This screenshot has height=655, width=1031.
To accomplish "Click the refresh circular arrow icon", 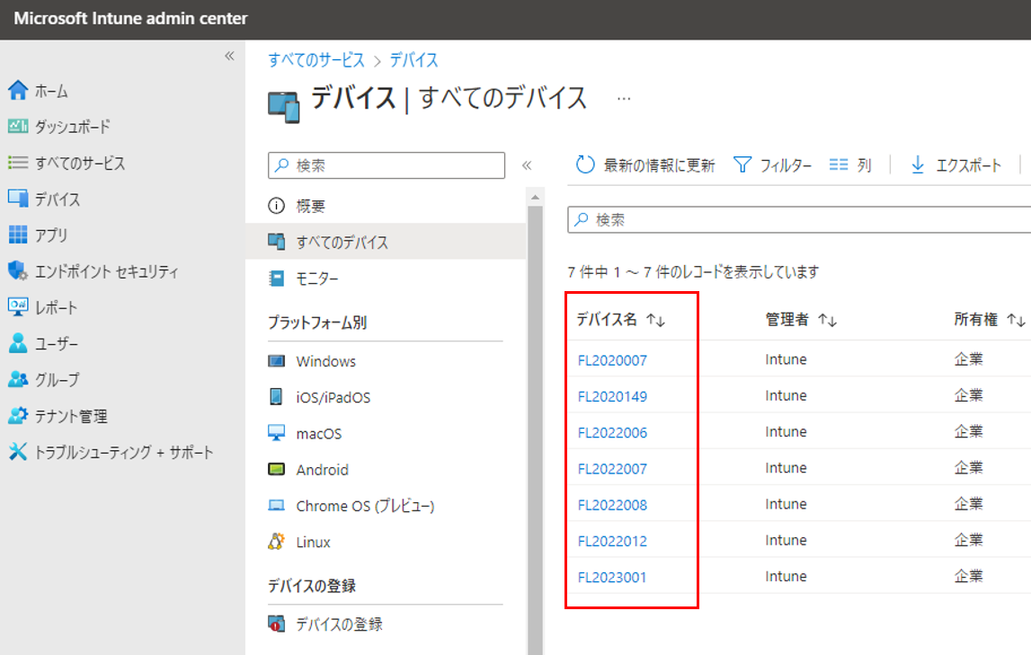I will pos(585,164).
